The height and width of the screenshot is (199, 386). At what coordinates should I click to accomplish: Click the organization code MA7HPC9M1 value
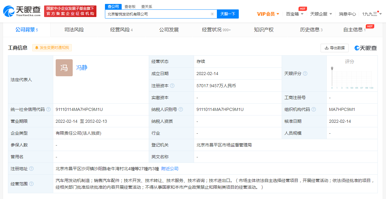pos(342,109)
